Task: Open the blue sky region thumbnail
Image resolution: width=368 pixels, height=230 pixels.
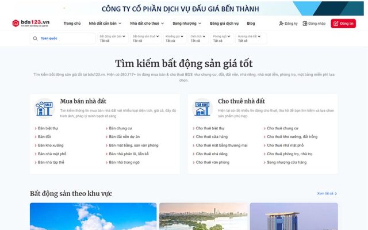Action: point(93,216)
